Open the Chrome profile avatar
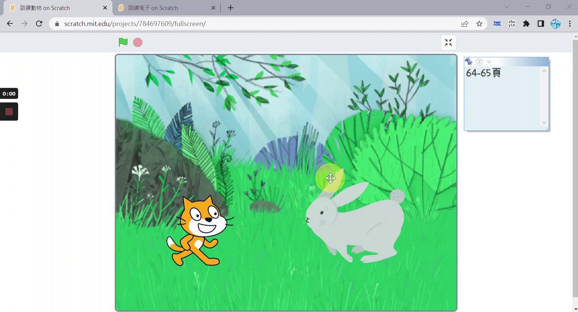 [555, 24]
